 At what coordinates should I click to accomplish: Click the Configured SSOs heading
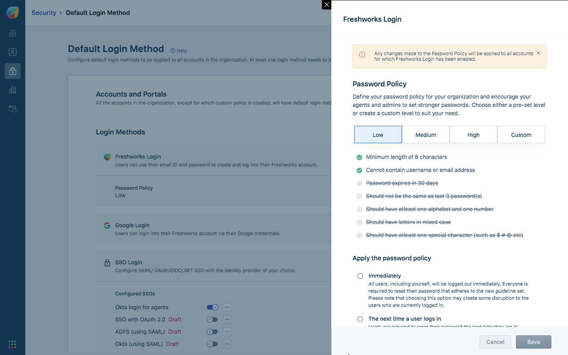click(x=135, y=294)
